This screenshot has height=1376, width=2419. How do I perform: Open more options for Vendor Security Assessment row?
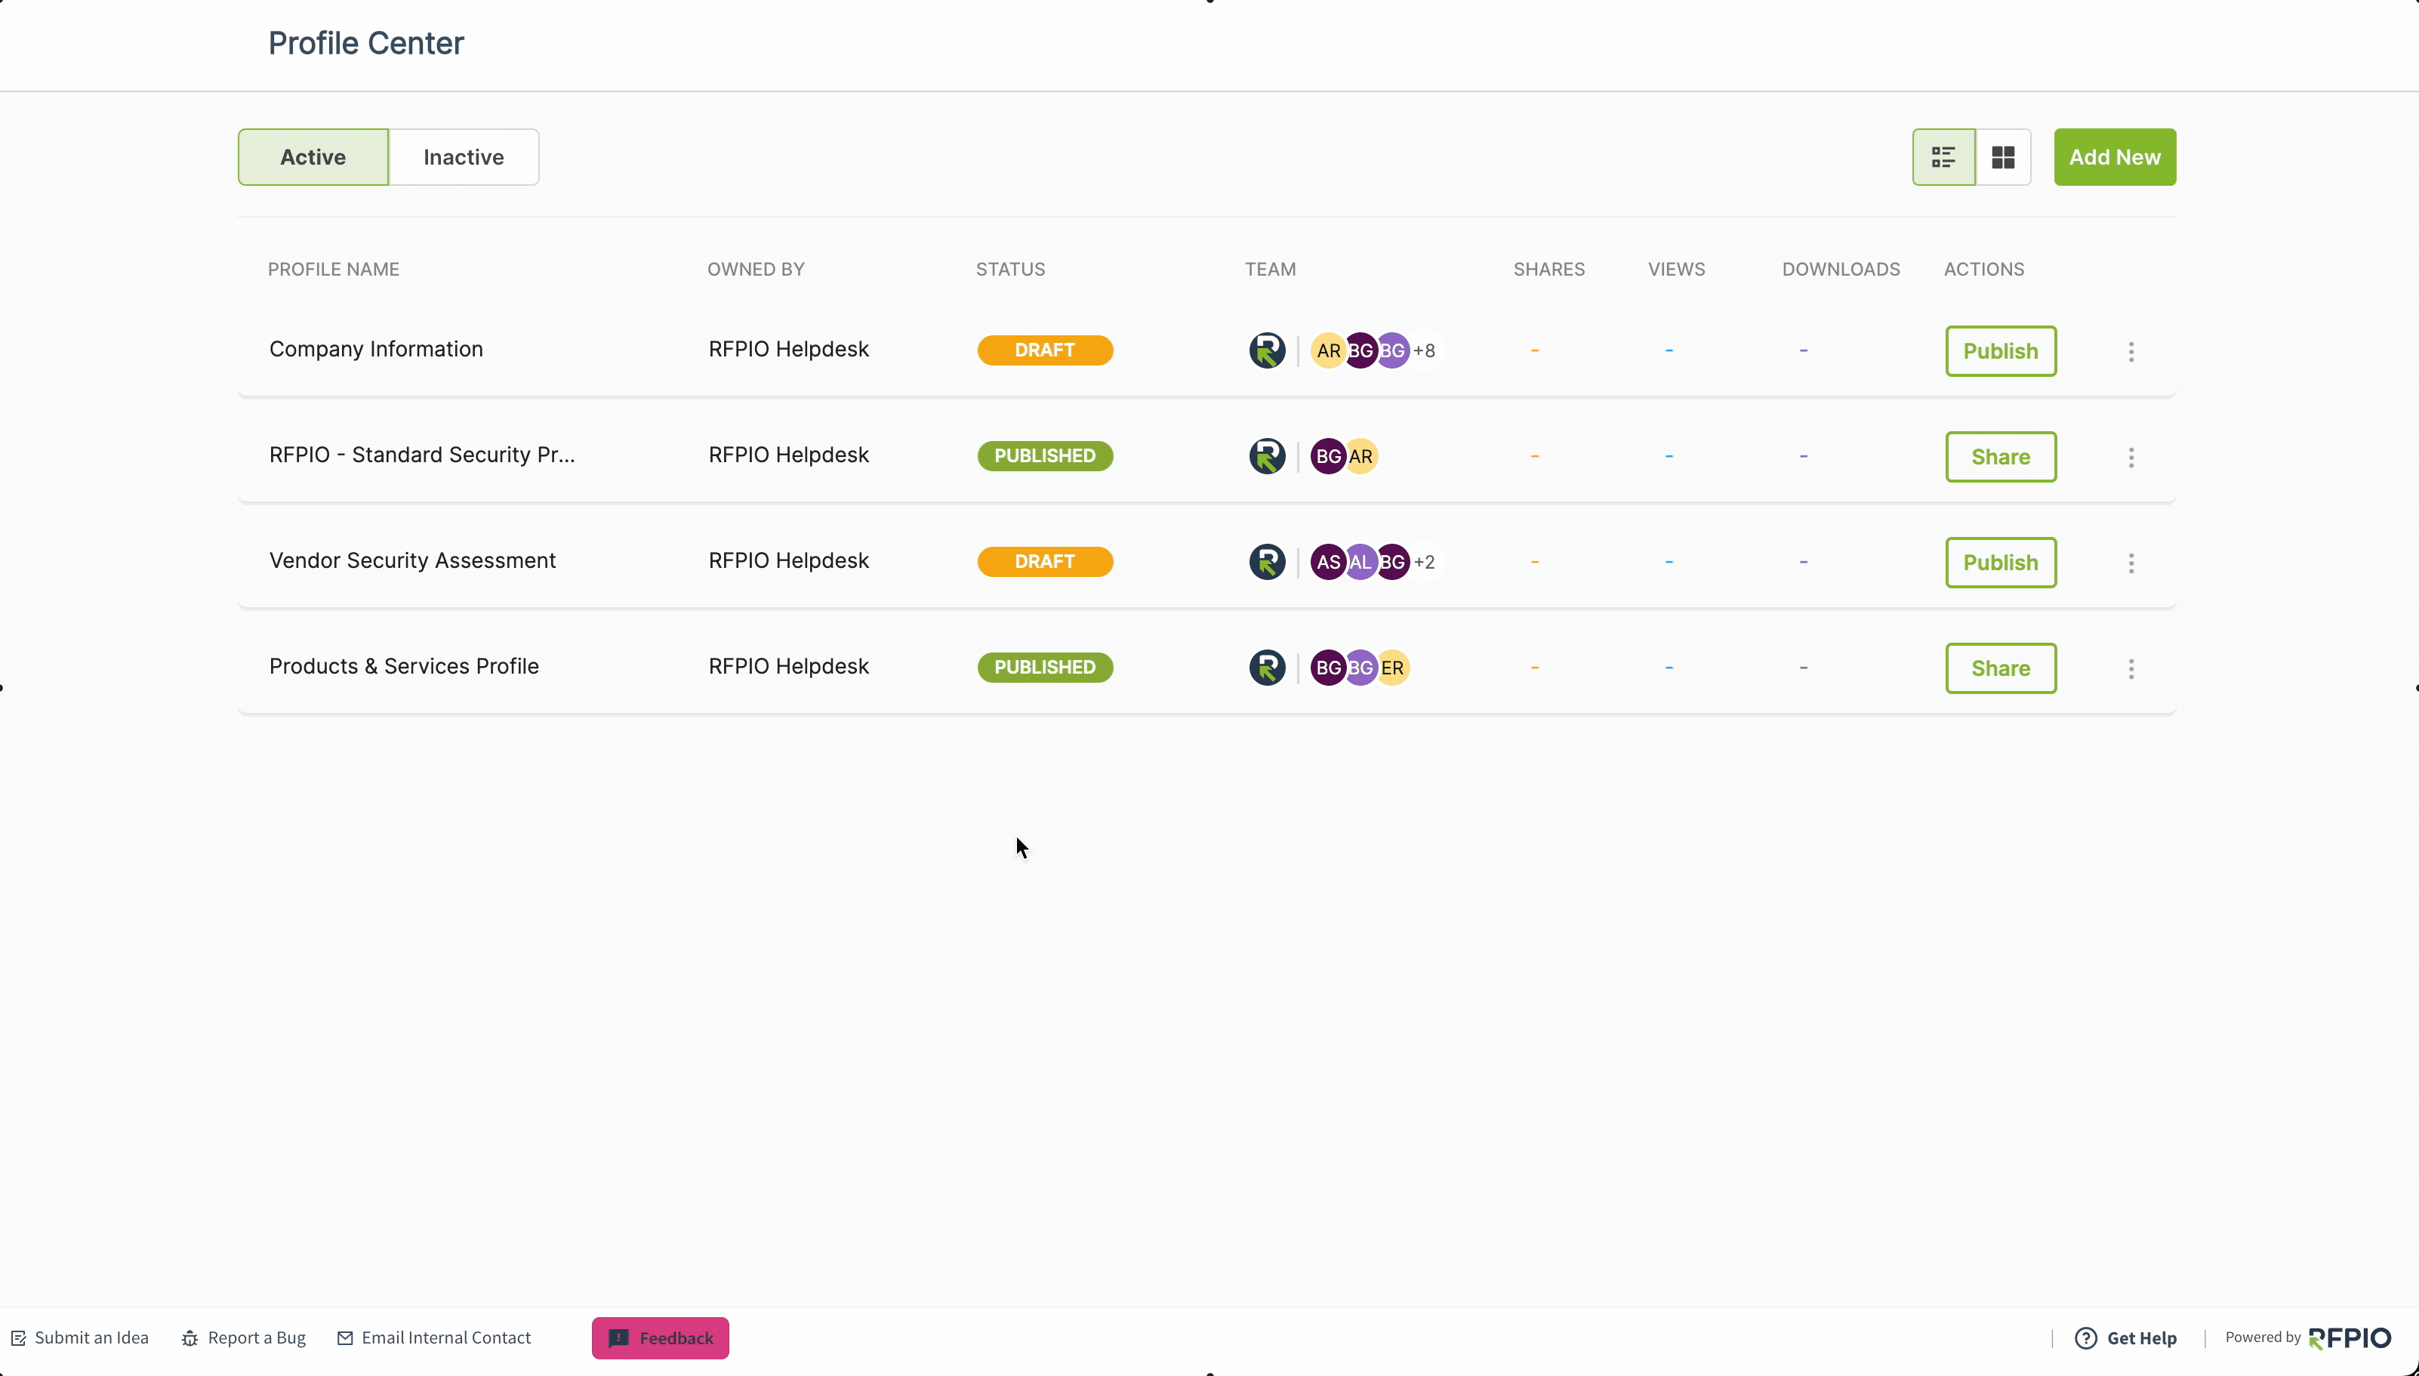click(2131, 563)
